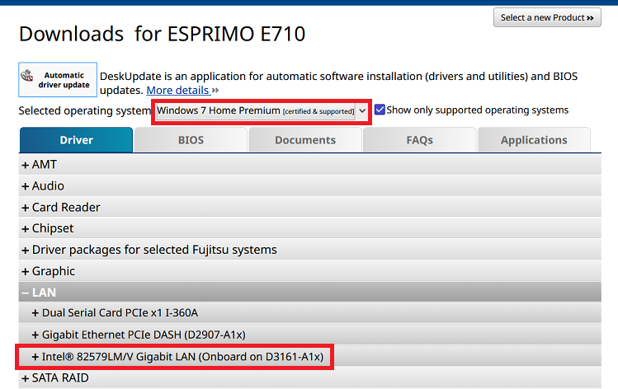Expand Gigabit Ethernet PCIe DASH (D2907-A1x)
Screen dimensions: 618x389
point(309,335)
